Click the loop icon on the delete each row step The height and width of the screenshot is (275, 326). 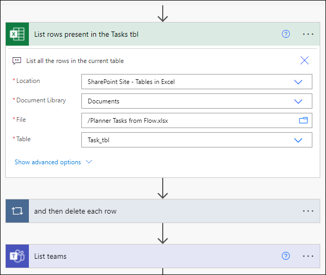coord(17,211)
